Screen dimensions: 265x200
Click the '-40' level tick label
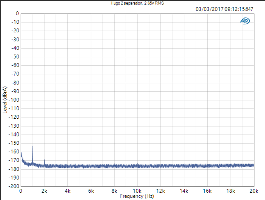pos(15,48)
